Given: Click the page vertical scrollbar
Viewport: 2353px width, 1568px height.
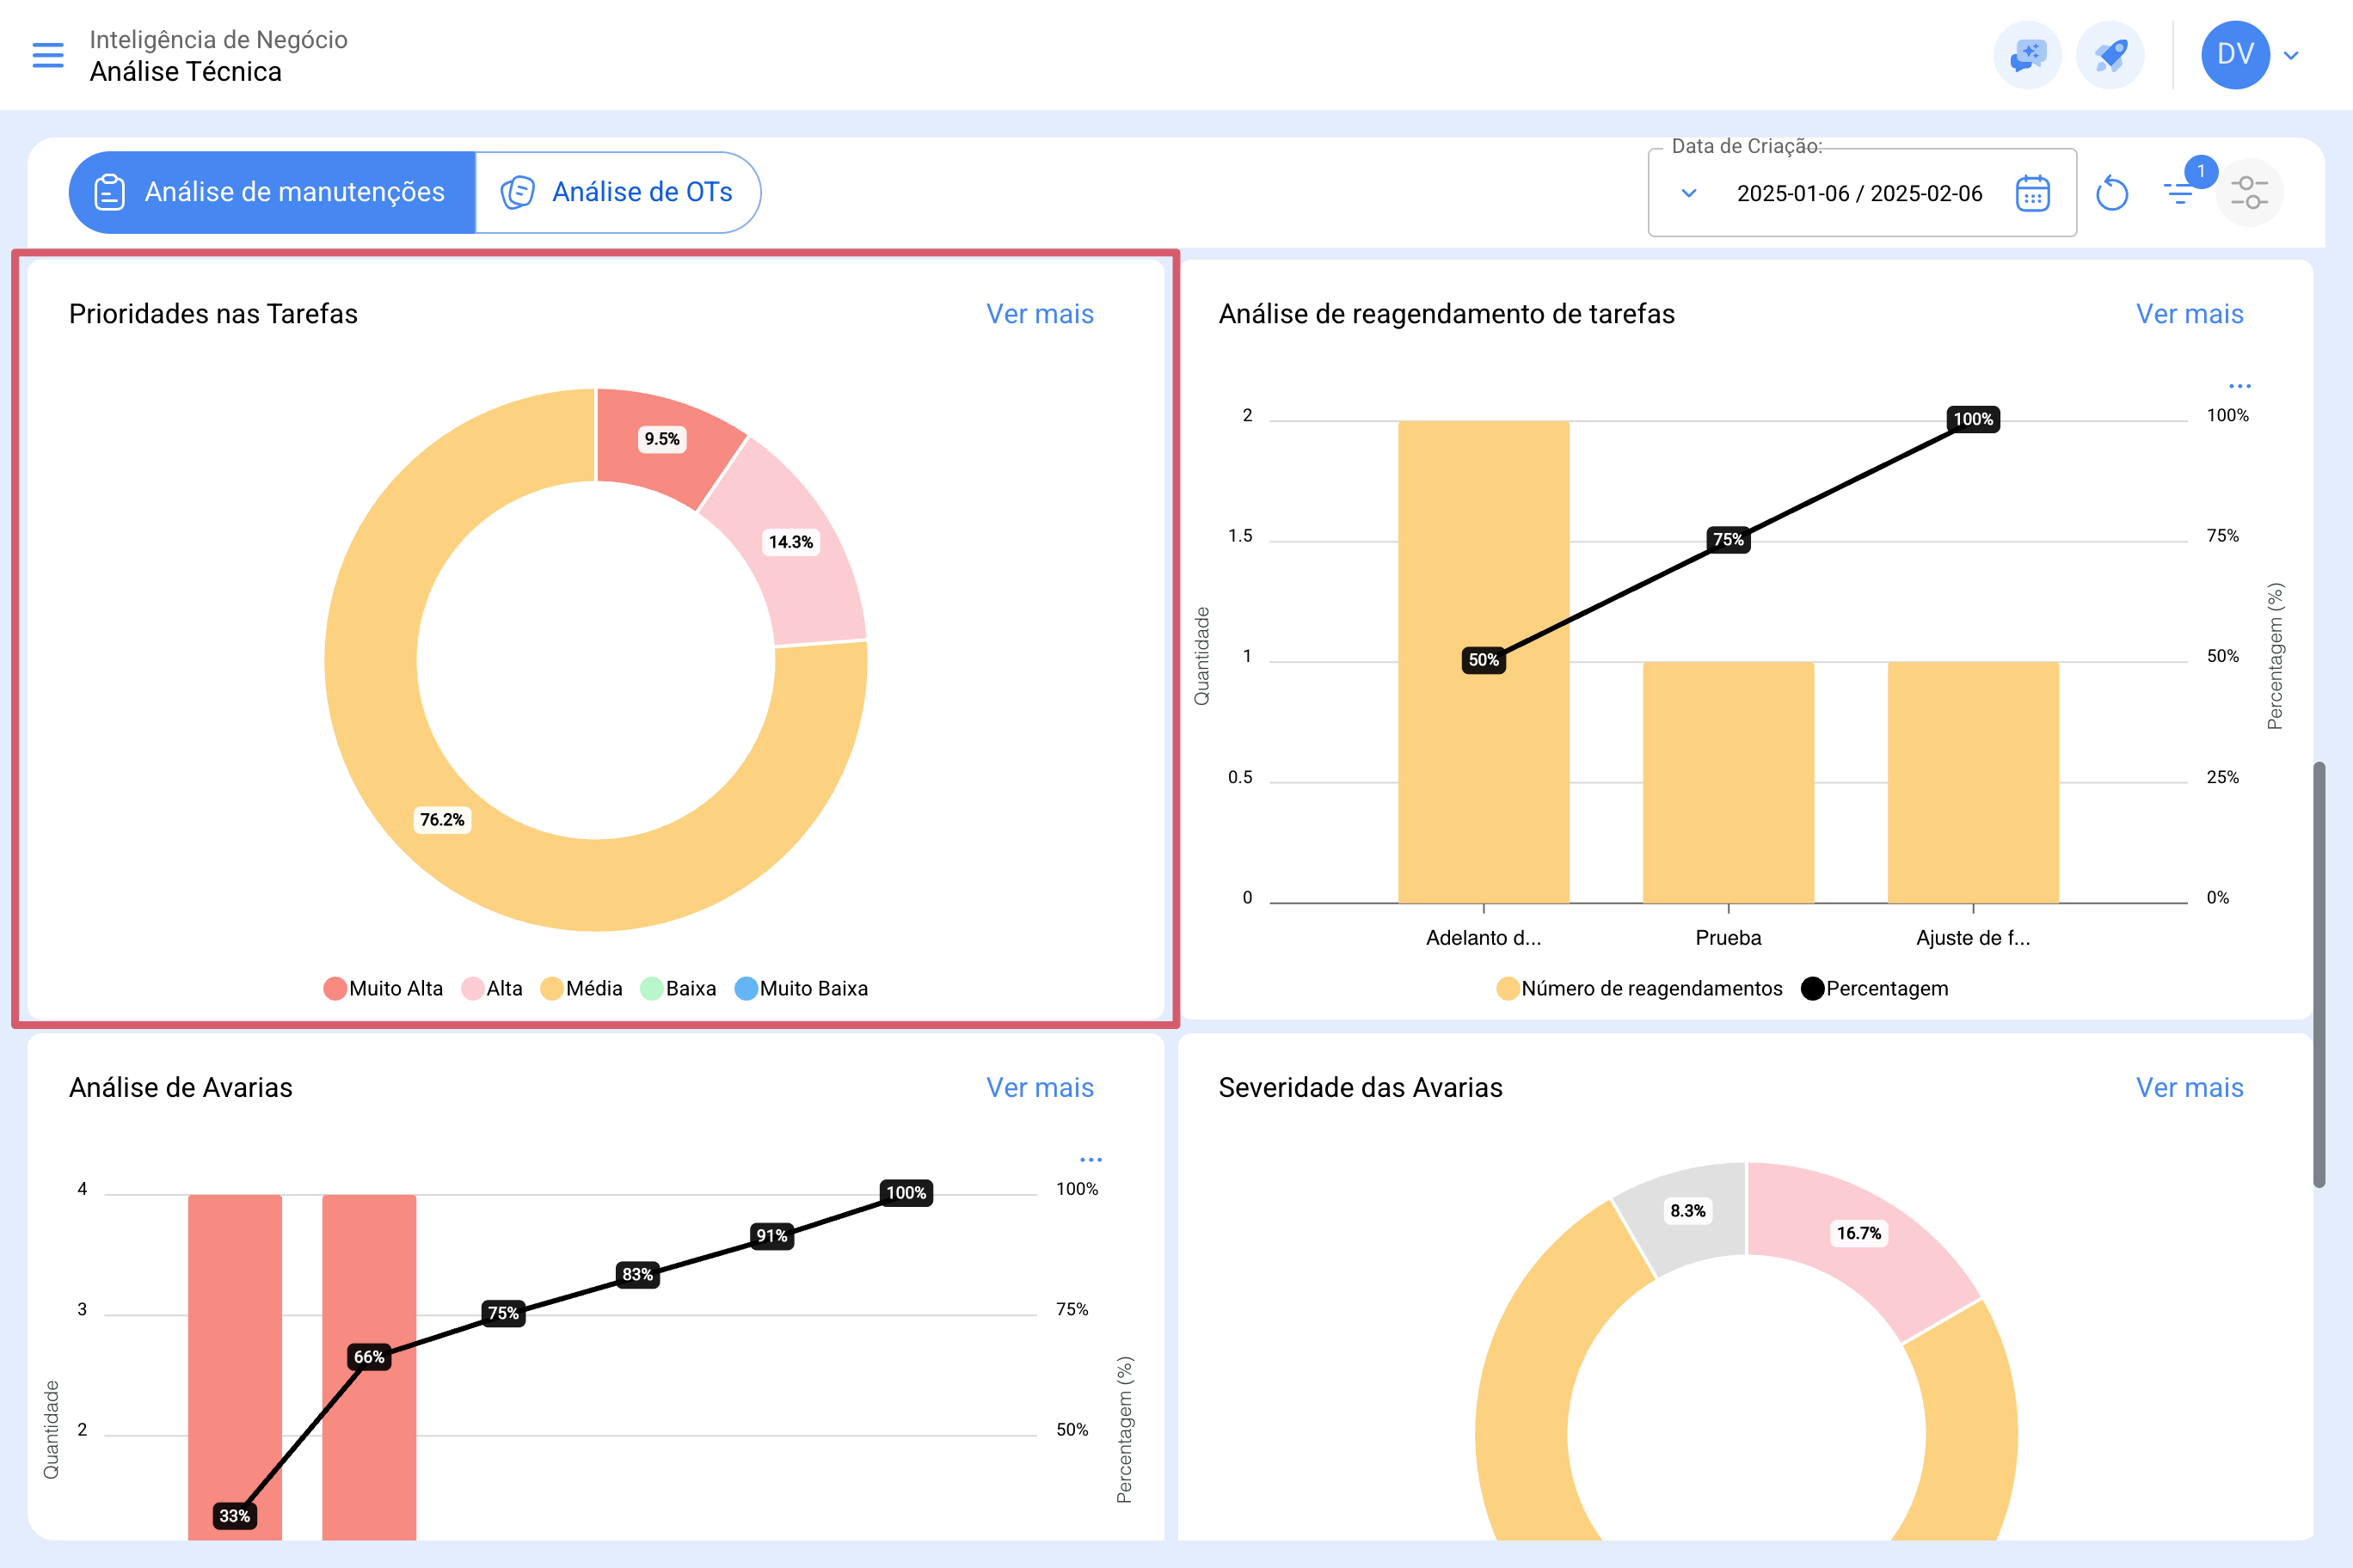Looking at the screenshot, I should click(x=2319, y=975).
